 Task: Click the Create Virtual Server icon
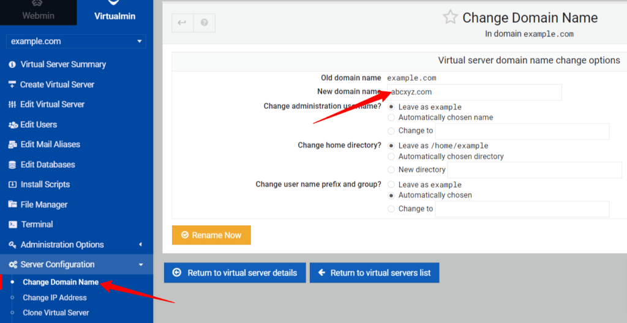(12, 84)
